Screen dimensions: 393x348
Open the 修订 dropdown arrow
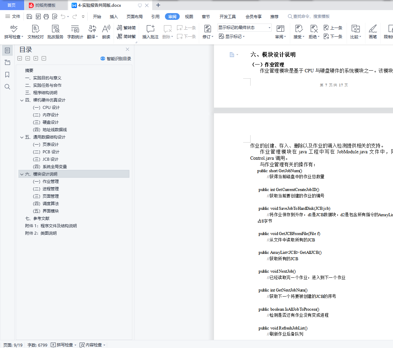212,37
